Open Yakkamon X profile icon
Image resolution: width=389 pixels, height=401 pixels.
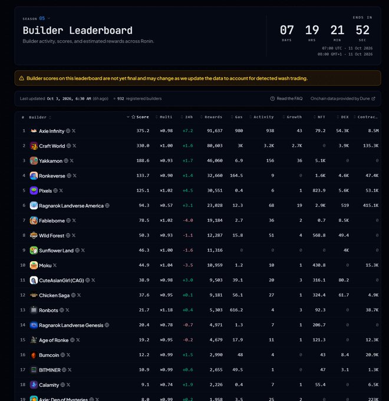pyautogui.click(x=71, y=160)
